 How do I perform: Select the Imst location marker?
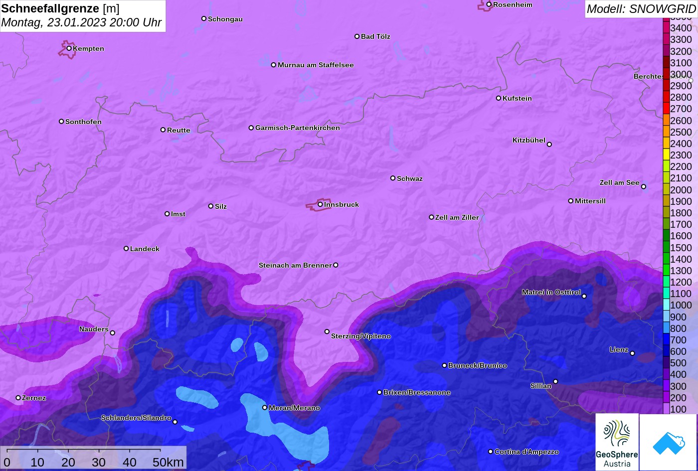(x=167, y=214)
